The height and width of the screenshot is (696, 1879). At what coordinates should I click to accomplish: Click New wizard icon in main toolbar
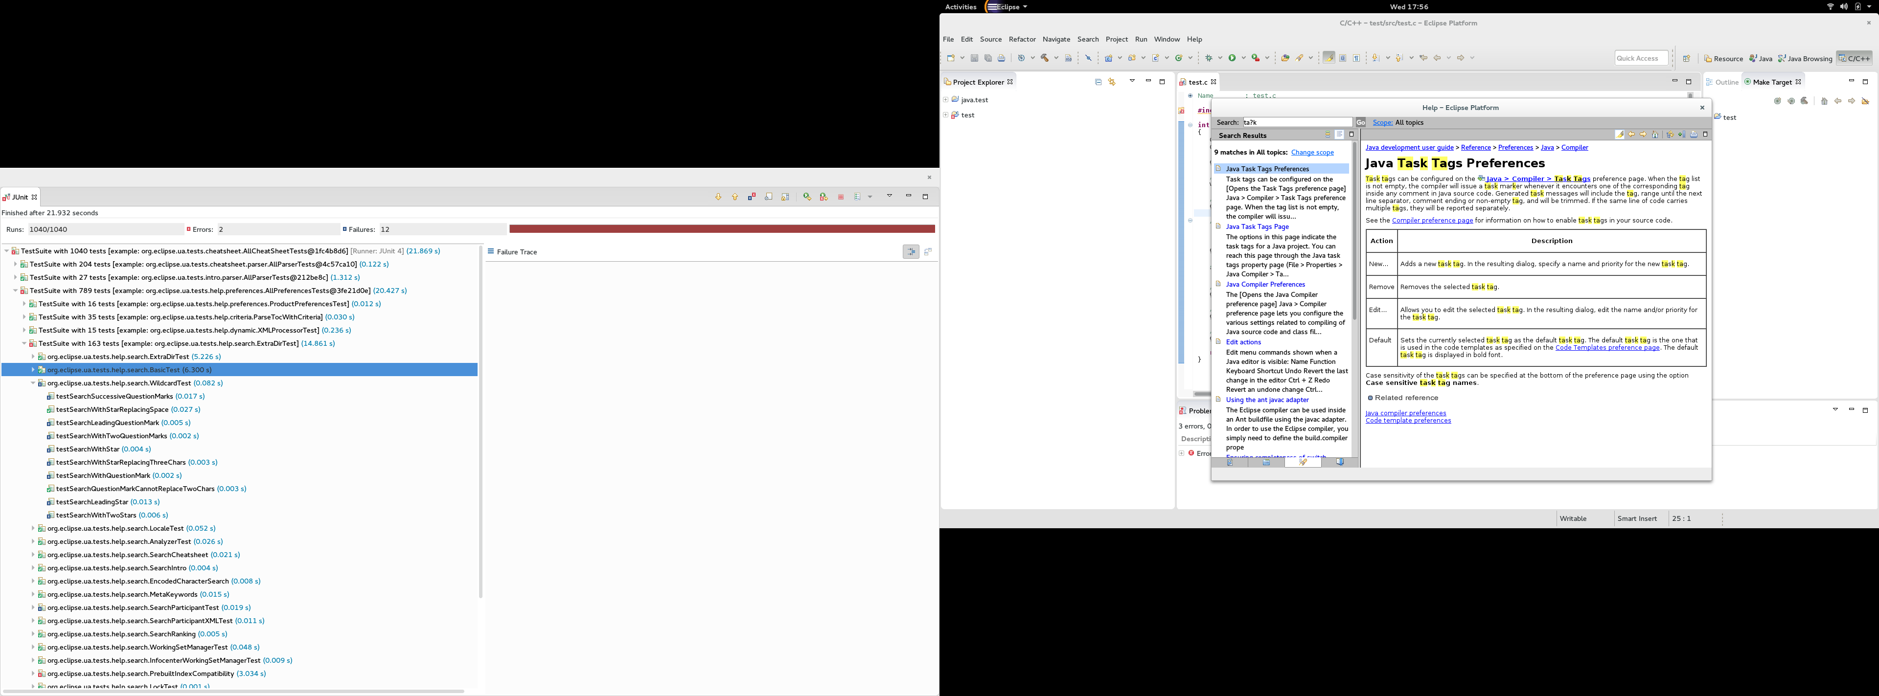point(951,58)
